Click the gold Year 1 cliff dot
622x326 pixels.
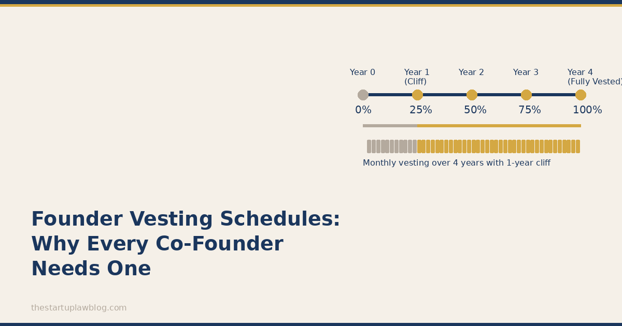click(x=417, y=95)
